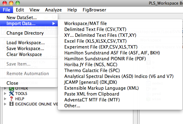
Task: Import Experiment File (EXP,CSV,XLS,TXT)
Action: (120, 47)
